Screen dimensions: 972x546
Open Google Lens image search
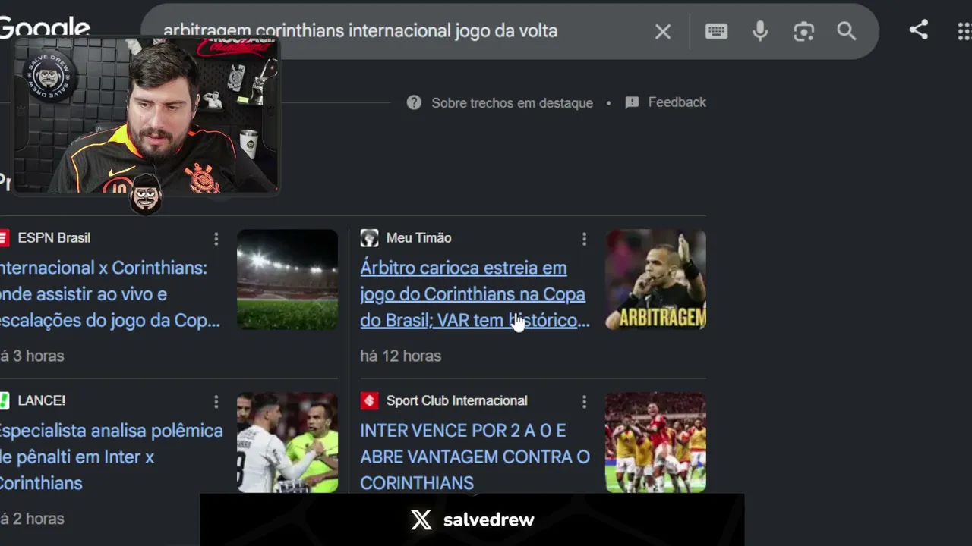pos(803,31)
